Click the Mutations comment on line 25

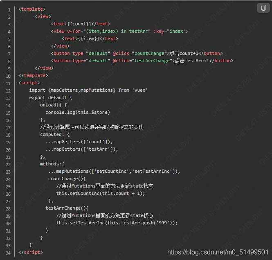coord(105,186)
